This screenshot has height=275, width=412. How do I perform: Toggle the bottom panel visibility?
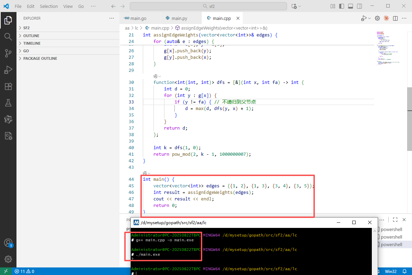pyautogui.click(x=350, y=6)
